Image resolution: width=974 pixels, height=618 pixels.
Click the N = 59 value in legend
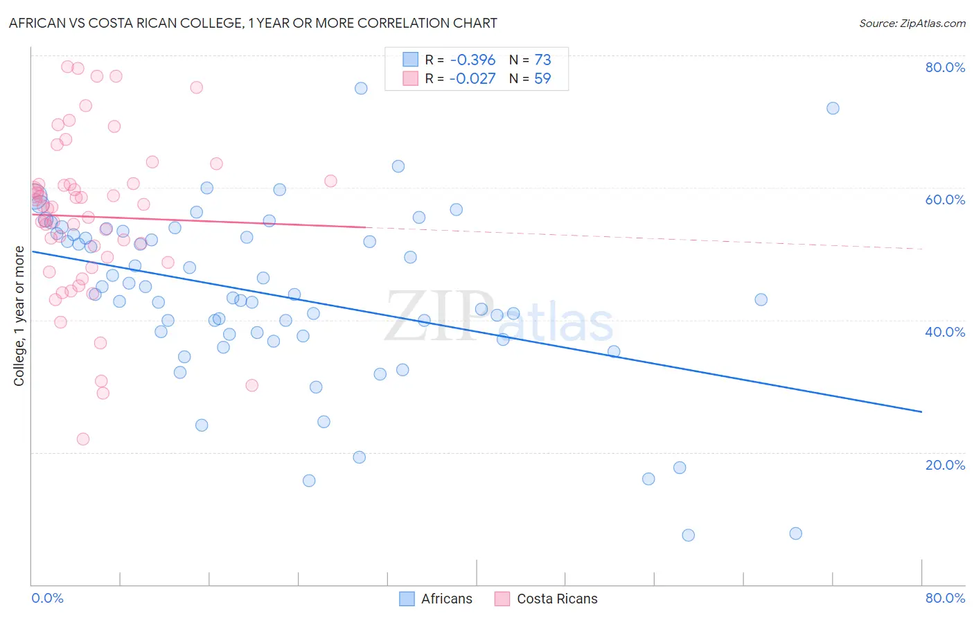tap(530, 78)
